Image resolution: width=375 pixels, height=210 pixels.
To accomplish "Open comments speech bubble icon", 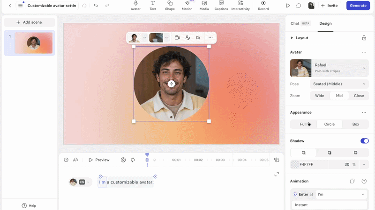I will click(x=299, y=6).
